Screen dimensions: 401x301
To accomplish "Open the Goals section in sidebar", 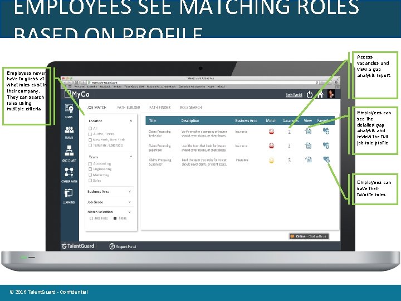I will coord(69,111).
